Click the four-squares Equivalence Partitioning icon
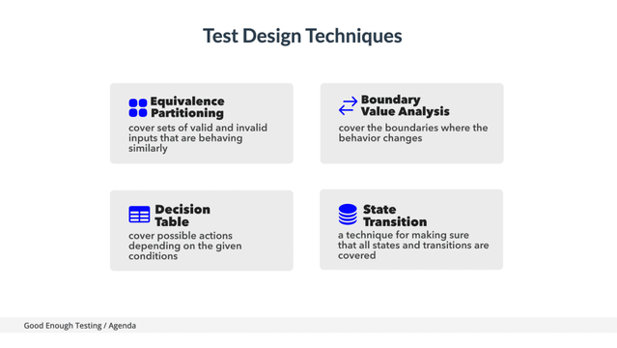This screenshot has width=617, height=348. click(138, 108)
